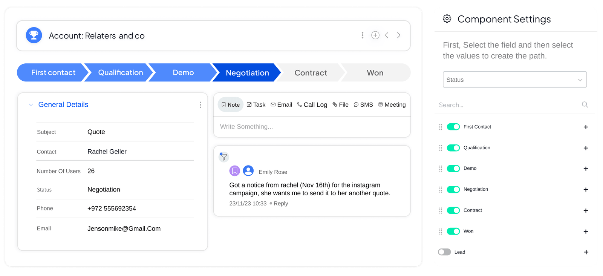Image resolution: width=603 pixels, height=276 pixels.
Task: Go to previous account with left arrow
Action: coord(387,35)
